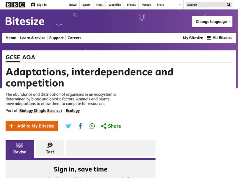This screenshot has width=238, height=178.
Task: Click Add to My Bitesize button
Action: point(32,126)
